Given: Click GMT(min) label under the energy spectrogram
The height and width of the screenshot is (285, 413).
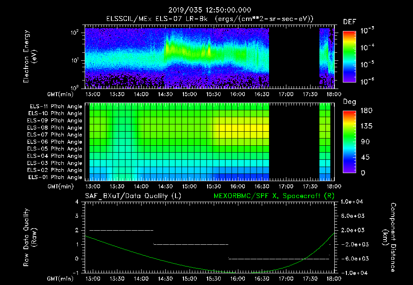Looking at the screenshot, I should [x=60, y=94].
